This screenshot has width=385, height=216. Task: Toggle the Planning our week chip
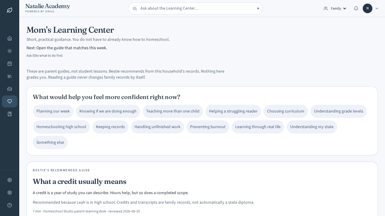tap(53, 111)
